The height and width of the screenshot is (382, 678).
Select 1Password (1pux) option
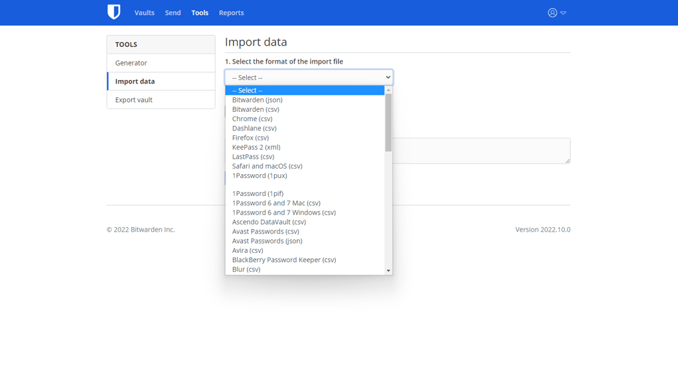click(305, 176)
